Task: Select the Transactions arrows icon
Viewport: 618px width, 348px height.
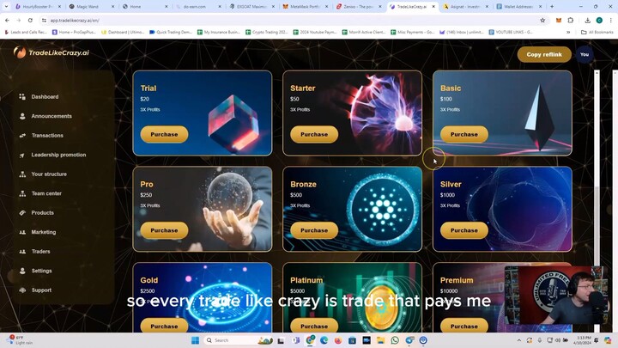Action: [x=22, y=136]
